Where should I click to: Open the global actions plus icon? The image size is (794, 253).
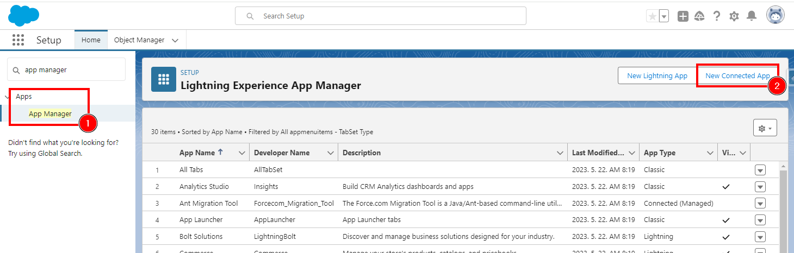pos(683,16)
